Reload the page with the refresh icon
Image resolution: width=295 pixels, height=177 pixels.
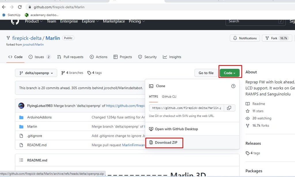coord(20,7)
